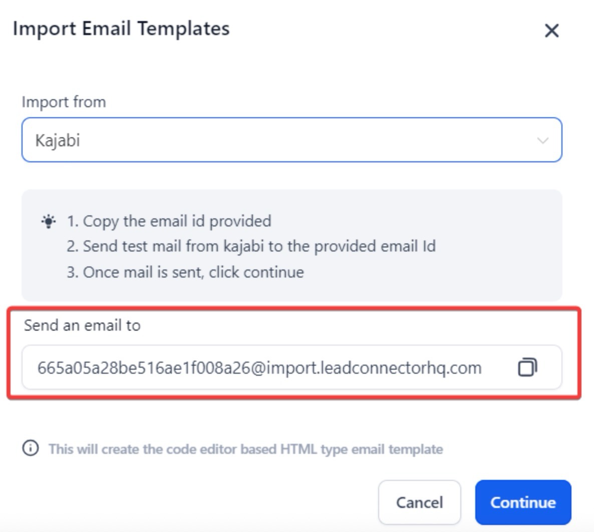This screenshot has height=532, width=594.
Task: Click the "import.leadconnectorhq.com" domain text
Action: [374, 368]
